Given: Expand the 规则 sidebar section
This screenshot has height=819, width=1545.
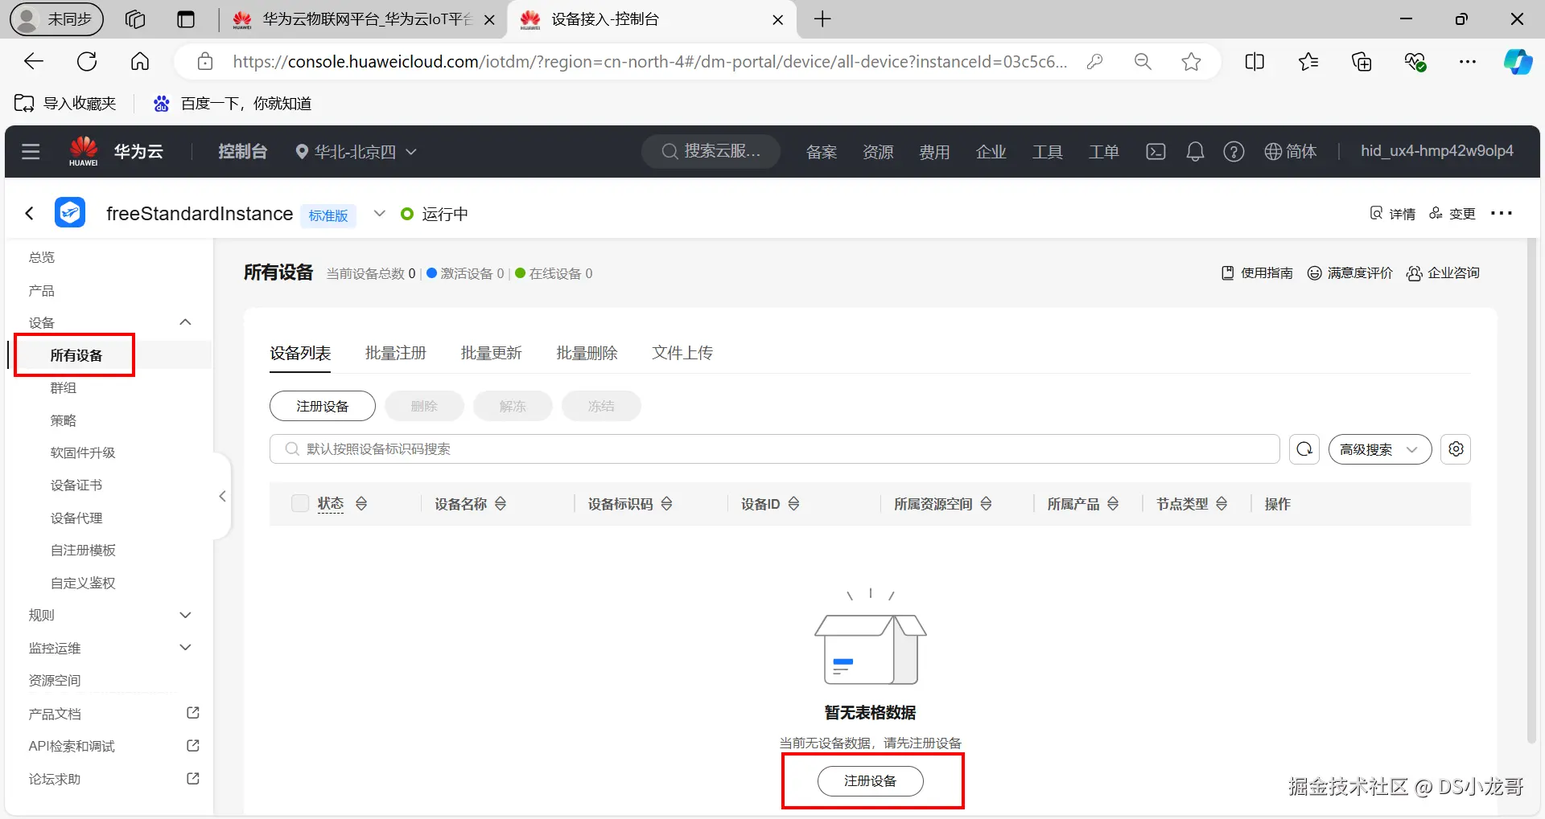Looking at the screenshot, I should (185, 615).
